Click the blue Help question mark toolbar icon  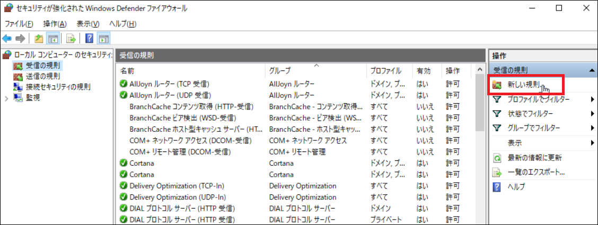89,38
